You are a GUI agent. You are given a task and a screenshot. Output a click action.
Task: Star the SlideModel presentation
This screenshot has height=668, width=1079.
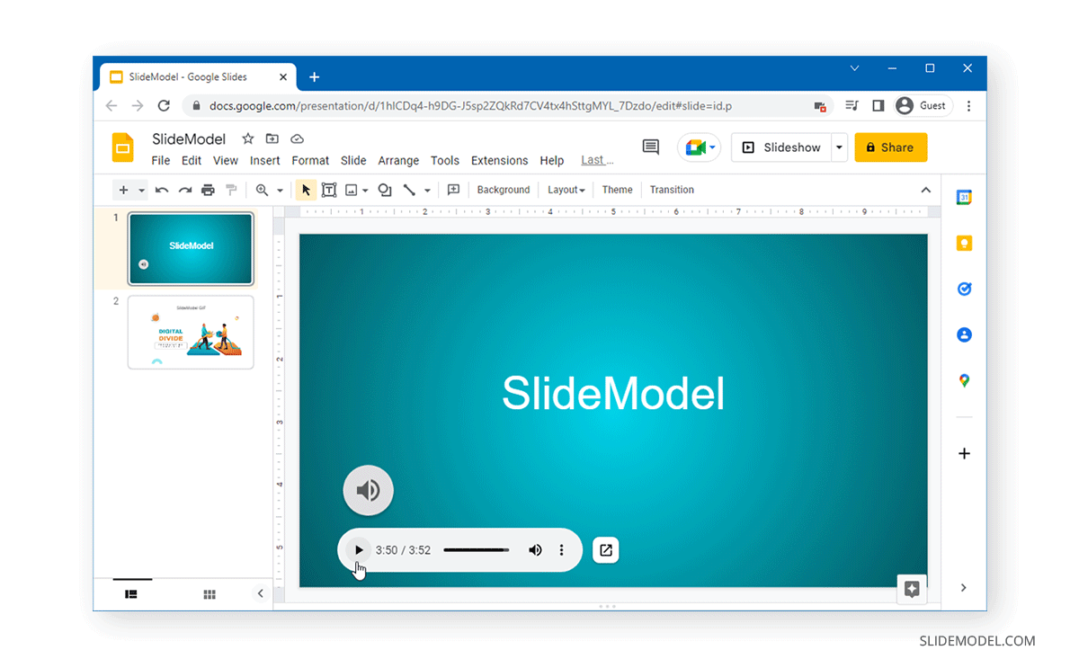click(247, 138)
